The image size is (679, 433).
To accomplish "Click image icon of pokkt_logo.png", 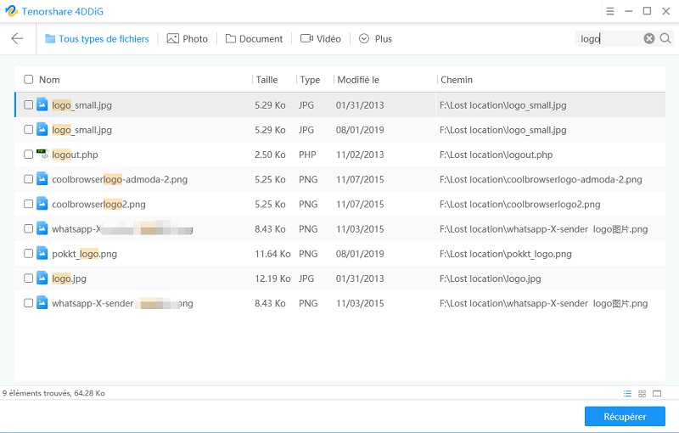I will click(42, 253).
